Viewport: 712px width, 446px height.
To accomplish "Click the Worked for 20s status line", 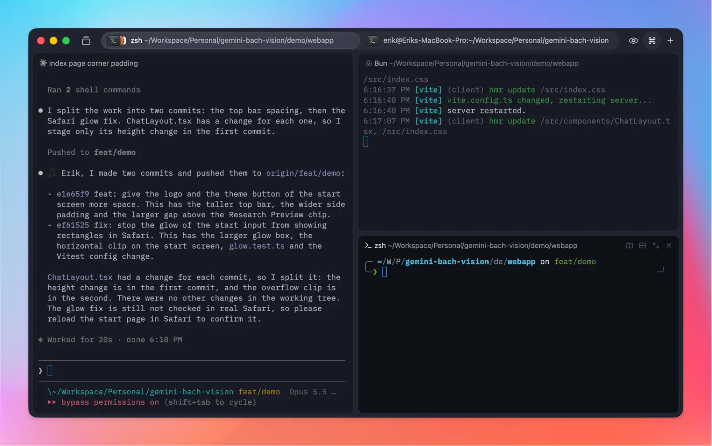I will coord(110,340).
